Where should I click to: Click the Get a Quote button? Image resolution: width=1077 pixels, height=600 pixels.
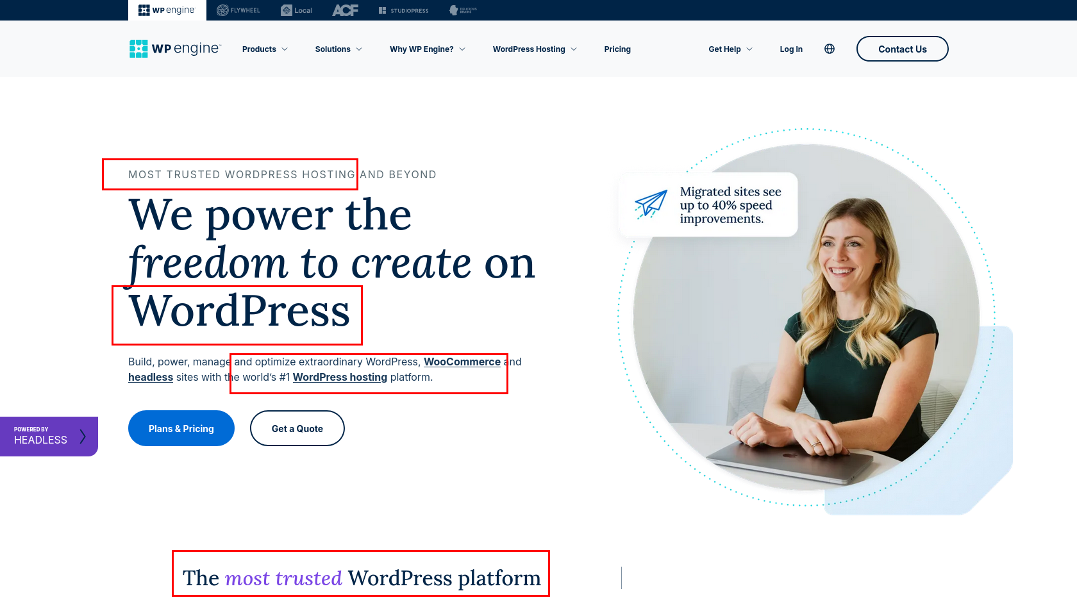297,428
